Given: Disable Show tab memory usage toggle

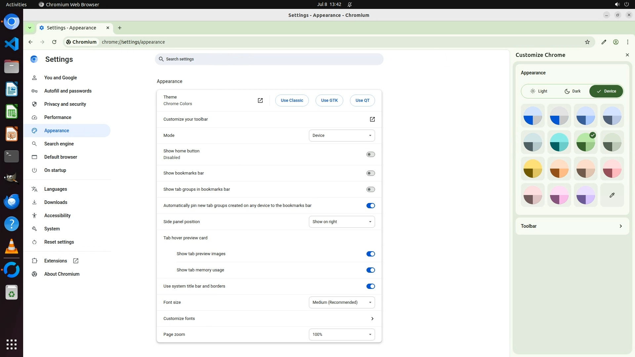Looking at the screenshot, I should (x=370, y=270).
